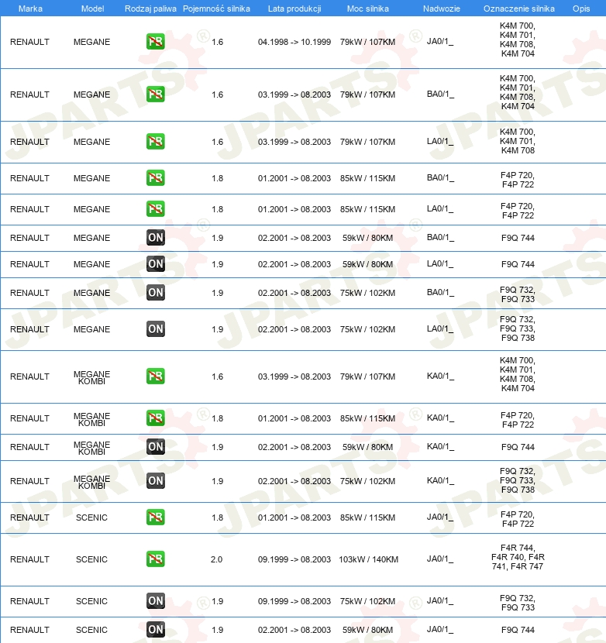Viewport: 606px width, 643px height.
Task: Click K4M engine codes in Megane Kombi row
Action: [x=518, y=374]
